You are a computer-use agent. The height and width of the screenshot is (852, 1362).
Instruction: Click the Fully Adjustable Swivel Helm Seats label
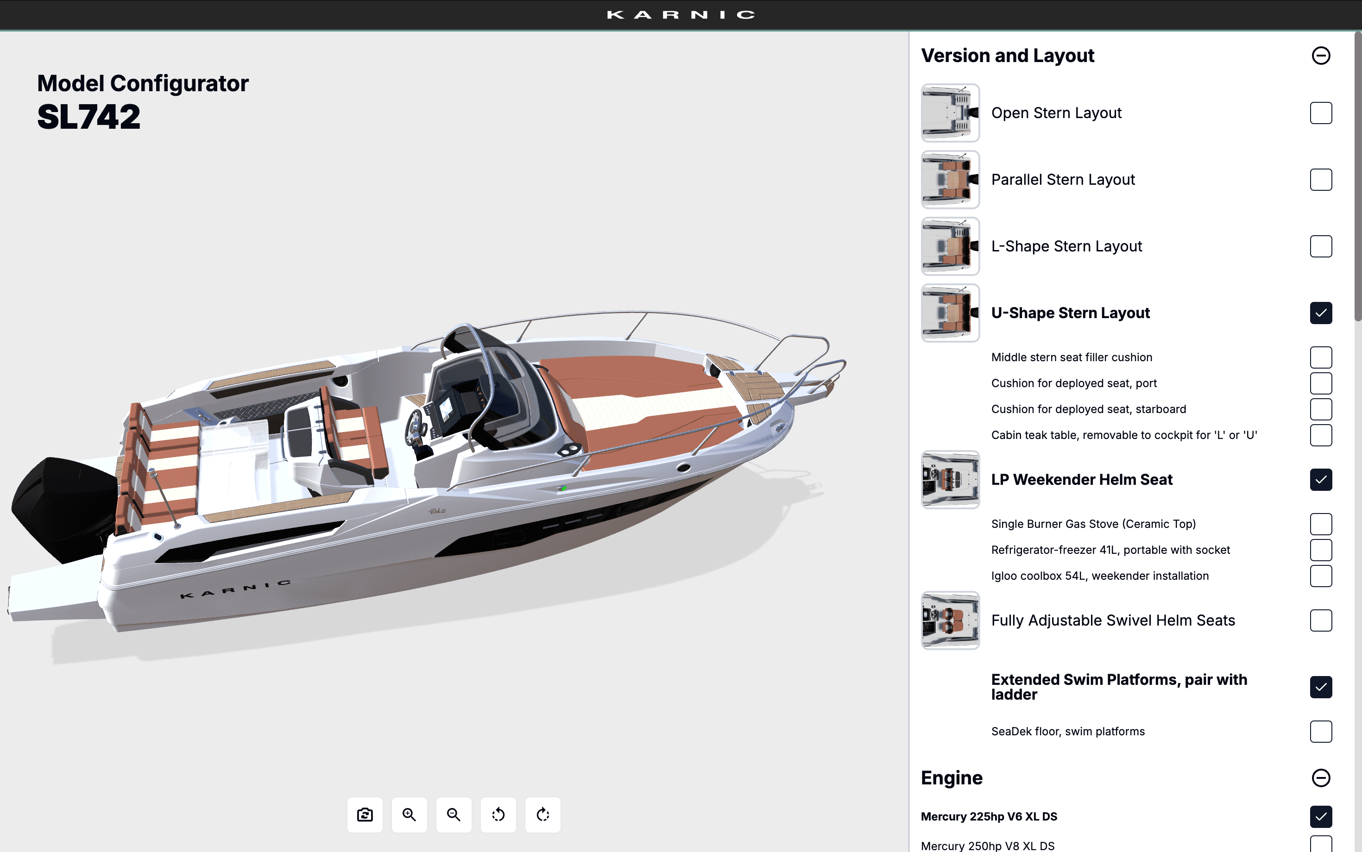pyautogui.click(x=1113, y=620)
